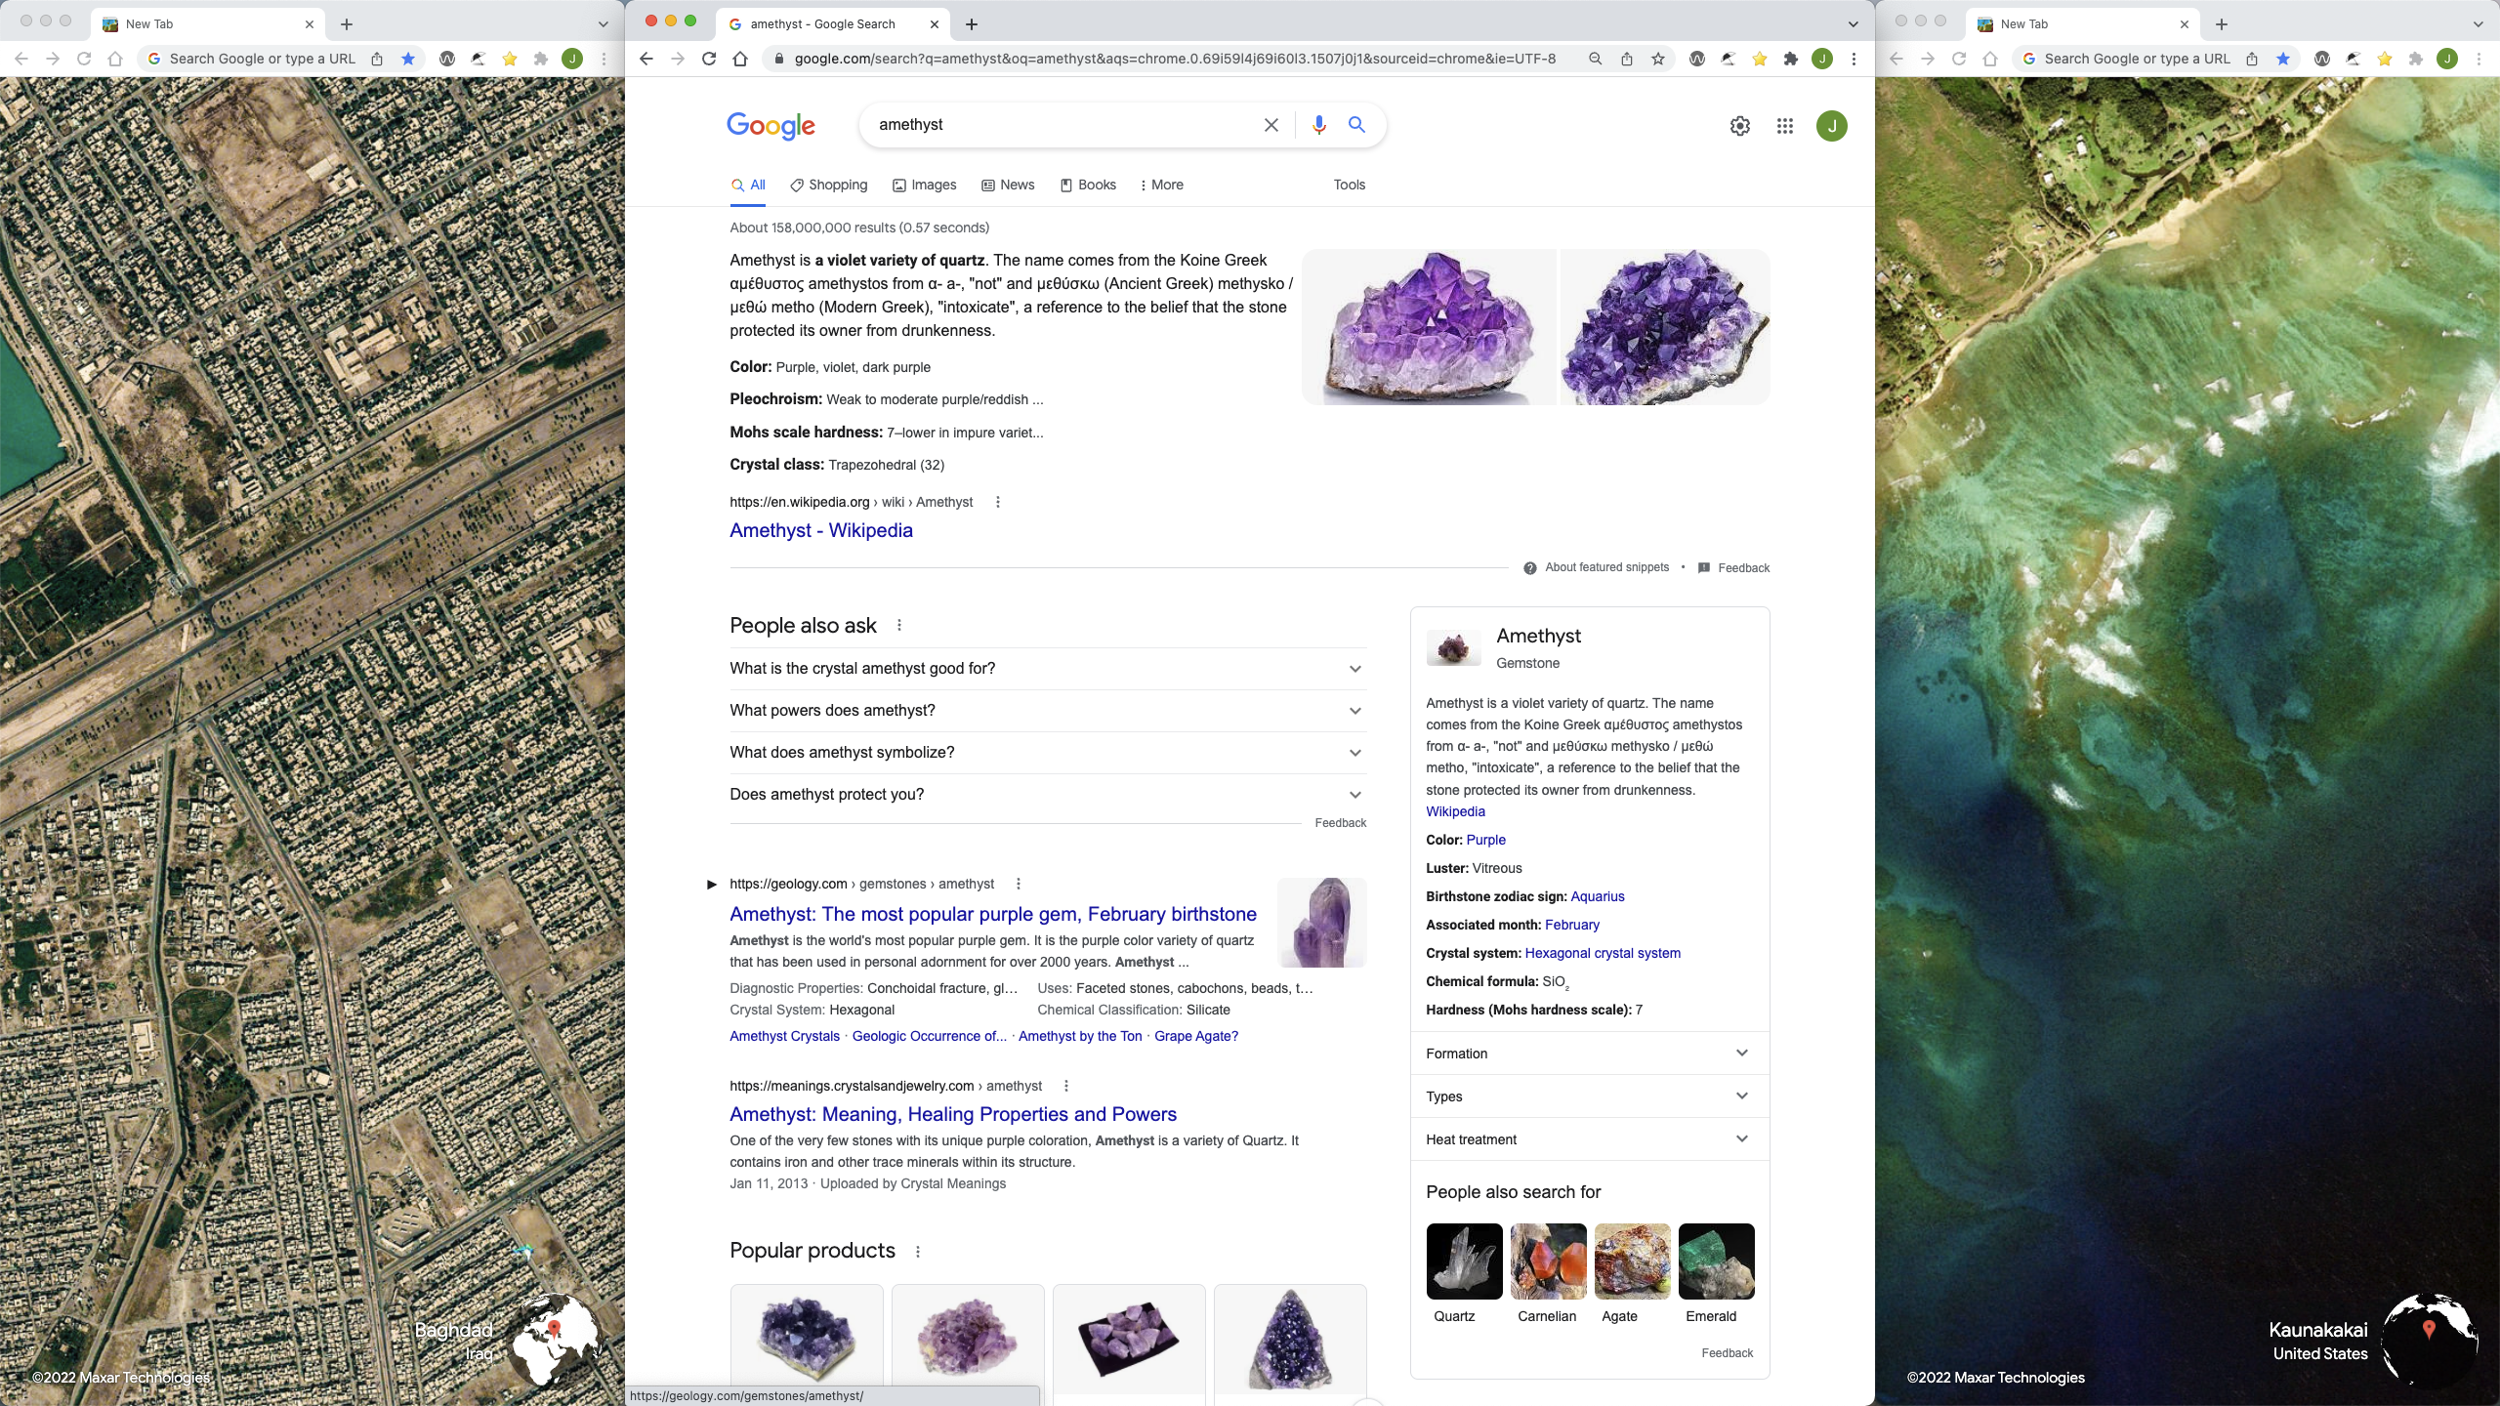Viewport: 2500px width, 1406px height.
Task: Select the Emerald thumbnail in related searches
Action: click(1716, 1261)
